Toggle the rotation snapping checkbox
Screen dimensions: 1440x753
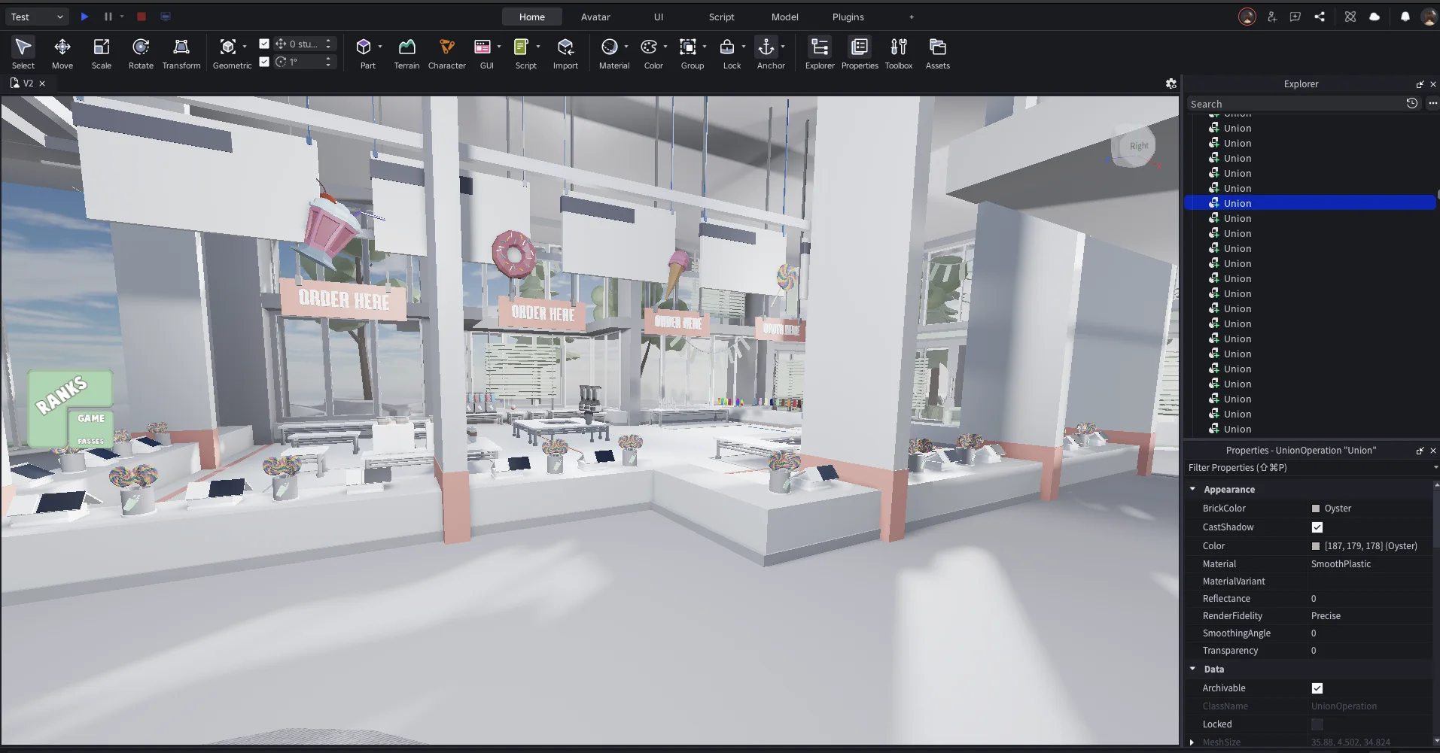tap(264, 62)
